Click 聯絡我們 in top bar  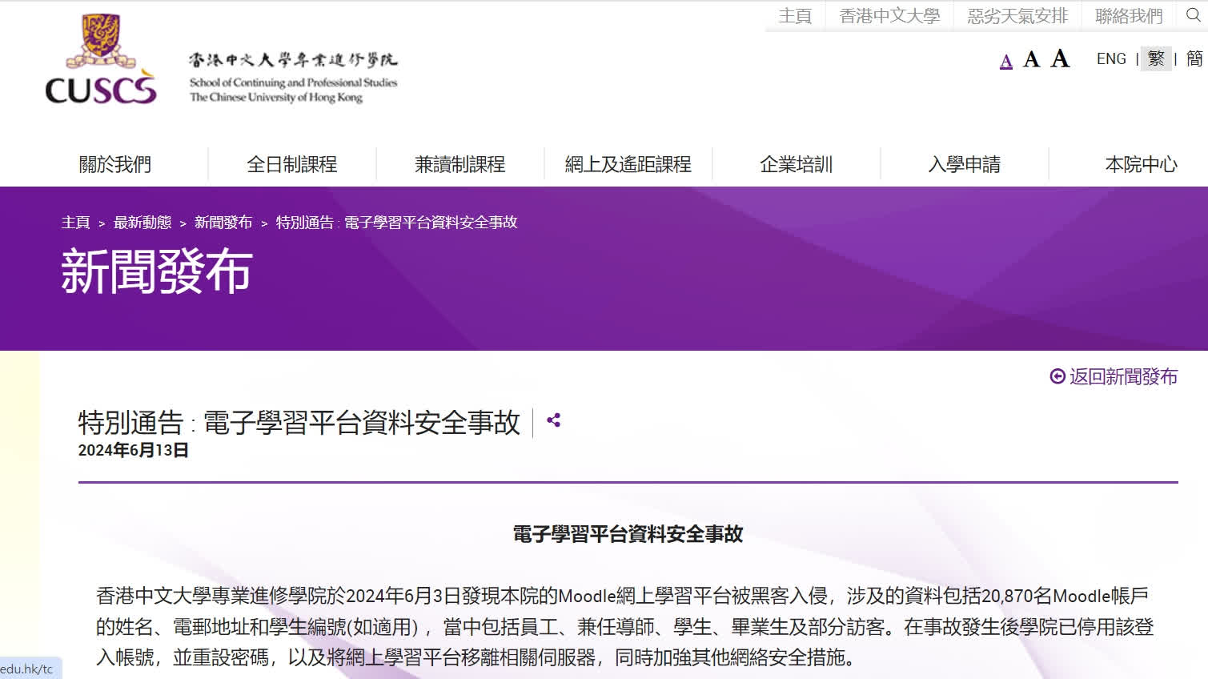pyautogui.click(x=1129, y=16)
